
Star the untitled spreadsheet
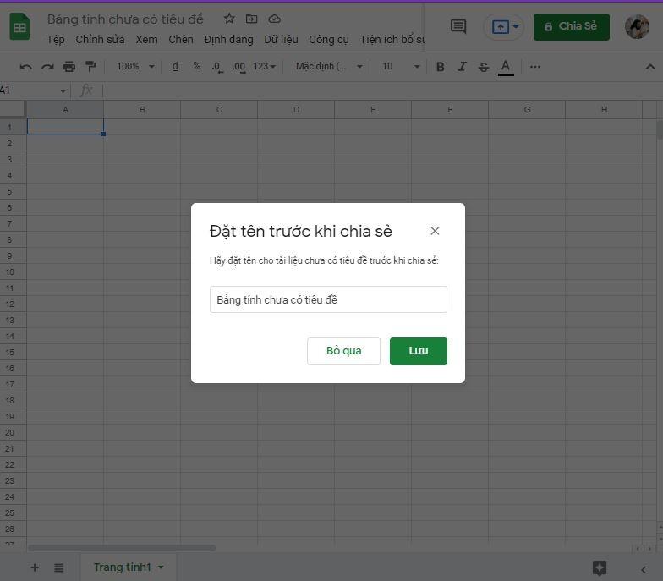coord(229,19)
